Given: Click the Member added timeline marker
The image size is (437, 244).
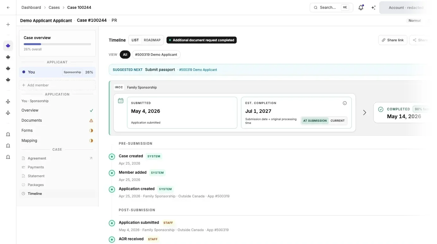Looking at the screenshot, I should (x=112, y=173).
